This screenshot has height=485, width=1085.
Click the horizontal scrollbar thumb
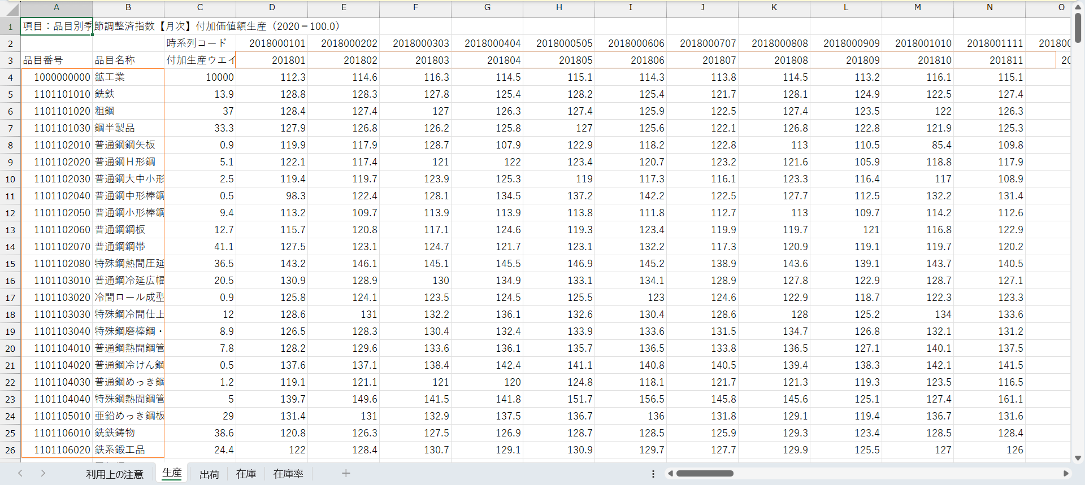704,474
